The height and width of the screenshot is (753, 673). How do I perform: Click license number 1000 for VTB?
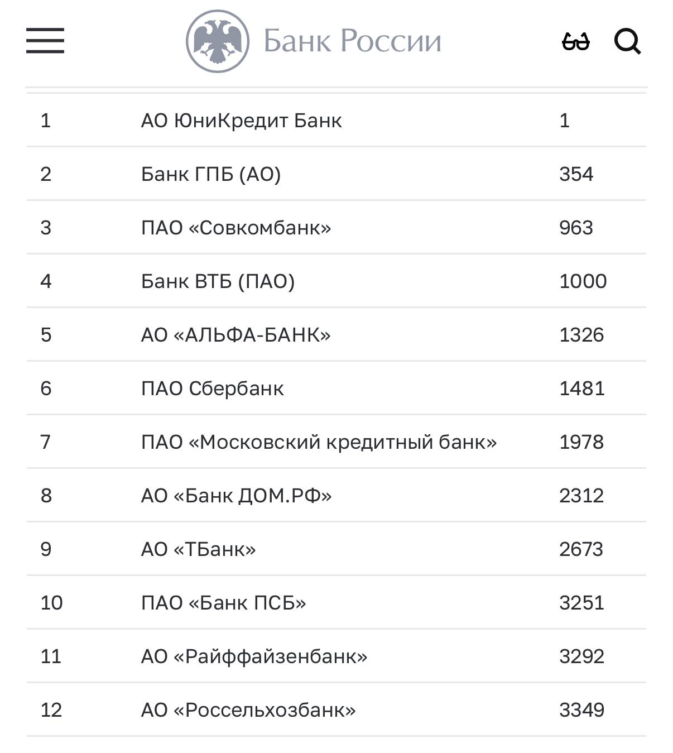pyautogui.click(x=583, y=281)
